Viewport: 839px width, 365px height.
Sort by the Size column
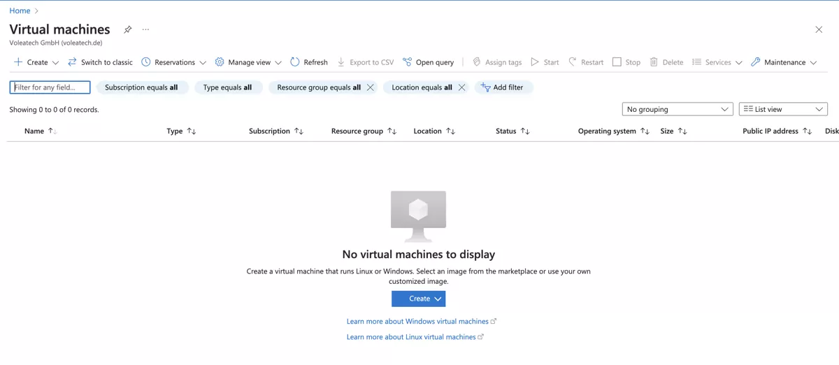pos(674,131)
